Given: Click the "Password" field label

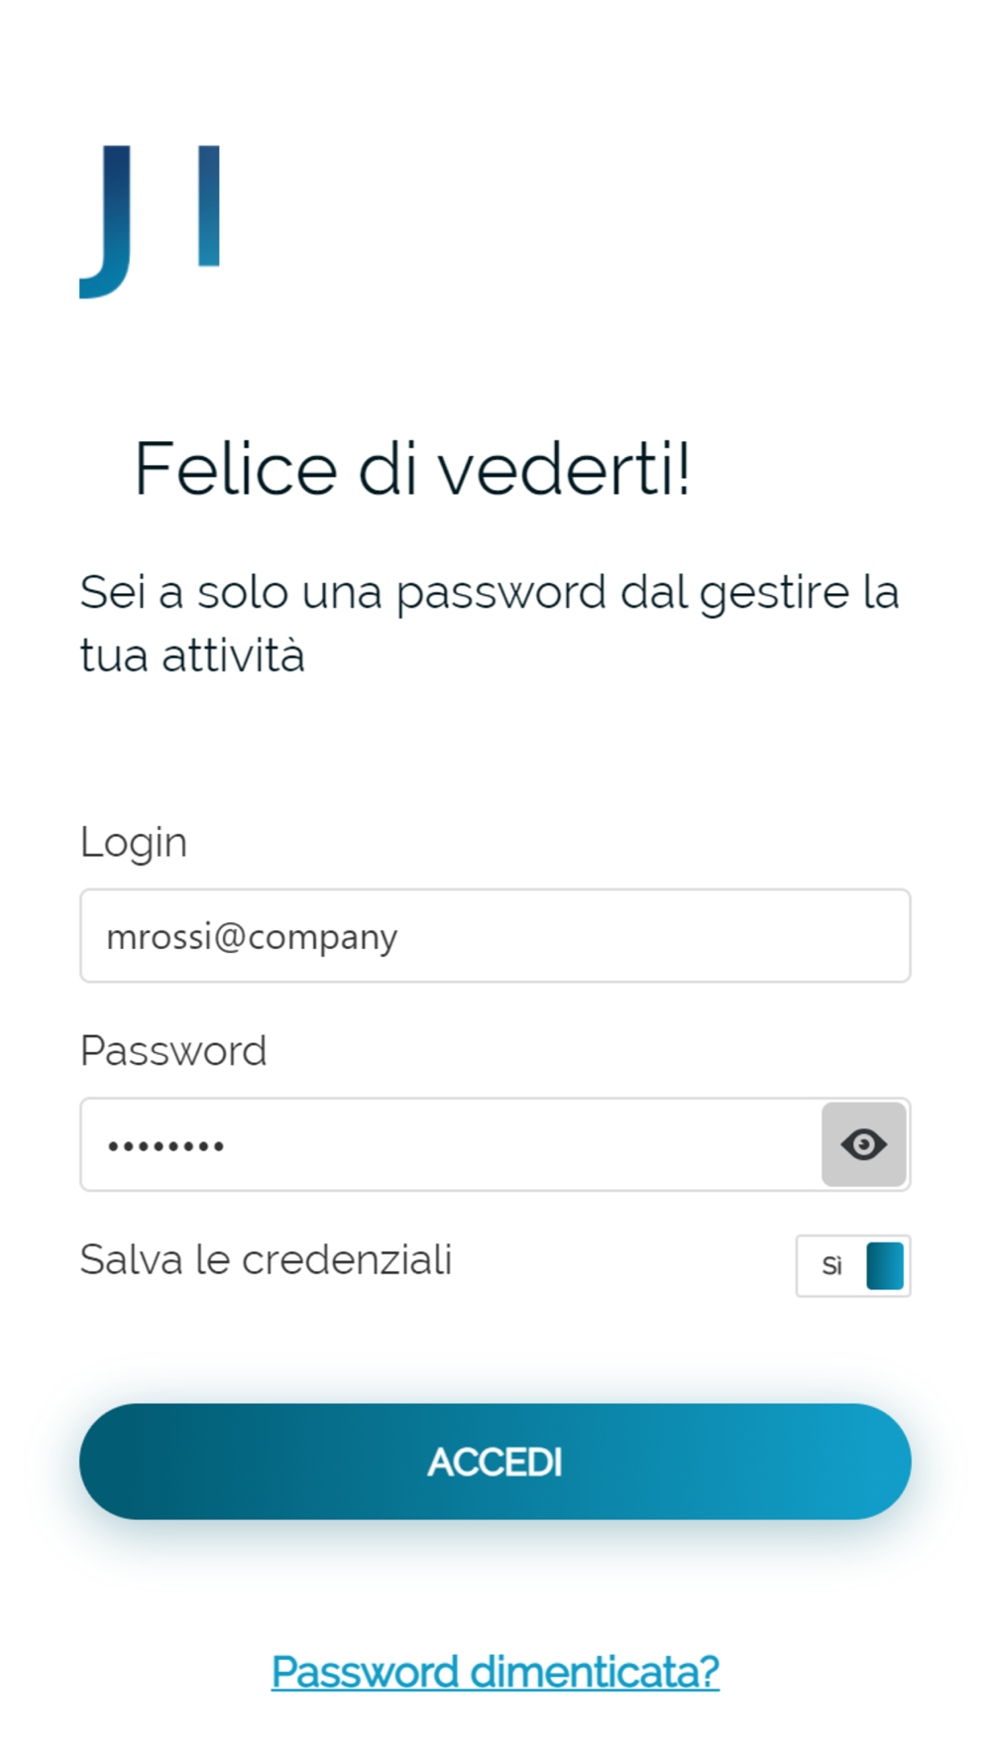Looking at the screenshot, I should pos(173,1051).
